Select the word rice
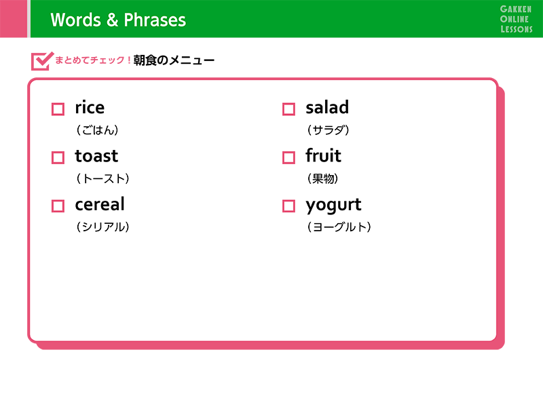The image size is (543, 407). (x=90, y=107)
